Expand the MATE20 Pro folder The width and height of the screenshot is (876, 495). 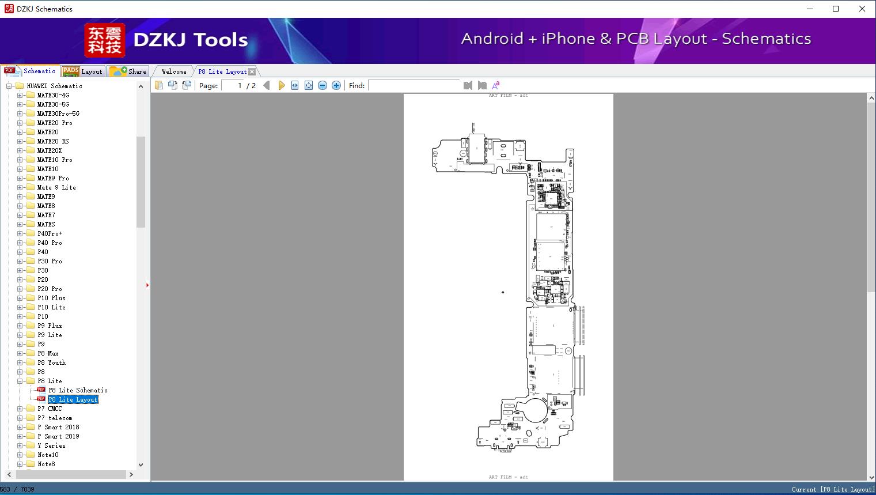click(x=20, y=123)
